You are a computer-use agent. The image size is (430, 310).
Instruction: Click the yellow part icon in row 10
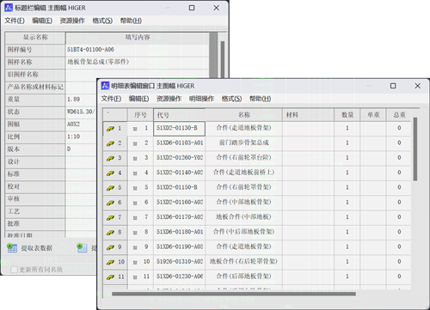pyautogui.click(x=110, y=263)
